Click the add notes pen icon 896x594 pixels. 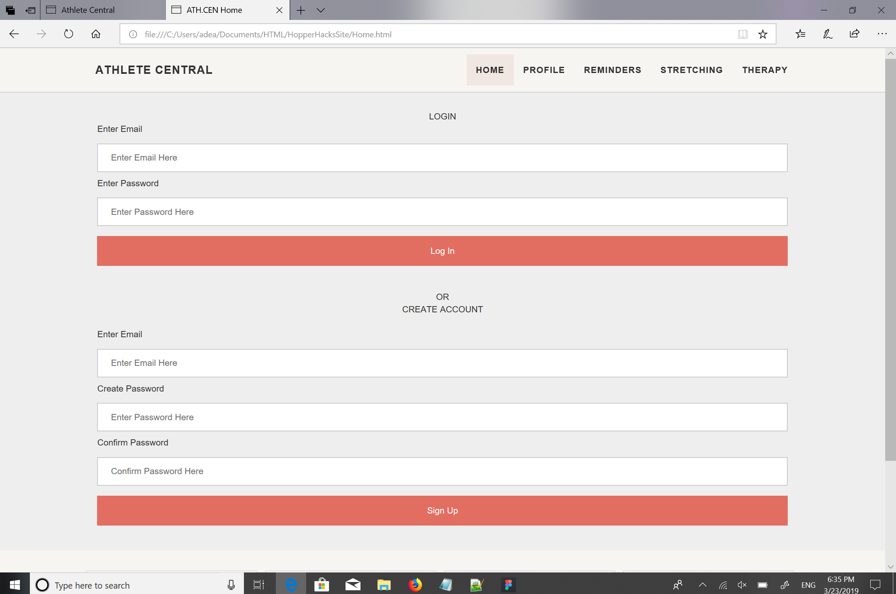[x=828, y=34]
